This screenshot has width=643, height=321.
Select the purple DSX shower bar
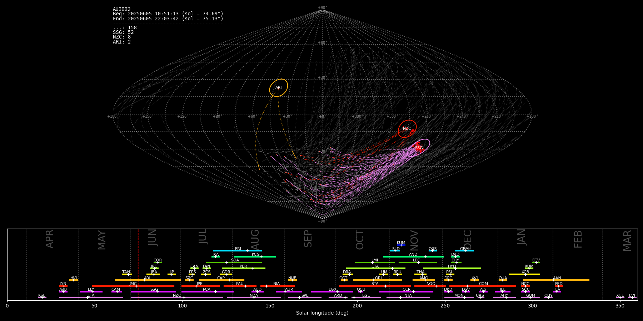coord(332,292)
